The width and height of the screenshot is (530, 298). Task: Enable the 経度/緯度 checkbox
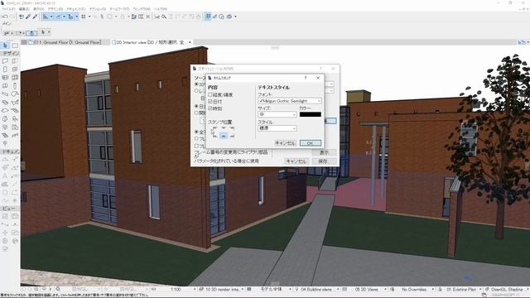tap(210, 95)
